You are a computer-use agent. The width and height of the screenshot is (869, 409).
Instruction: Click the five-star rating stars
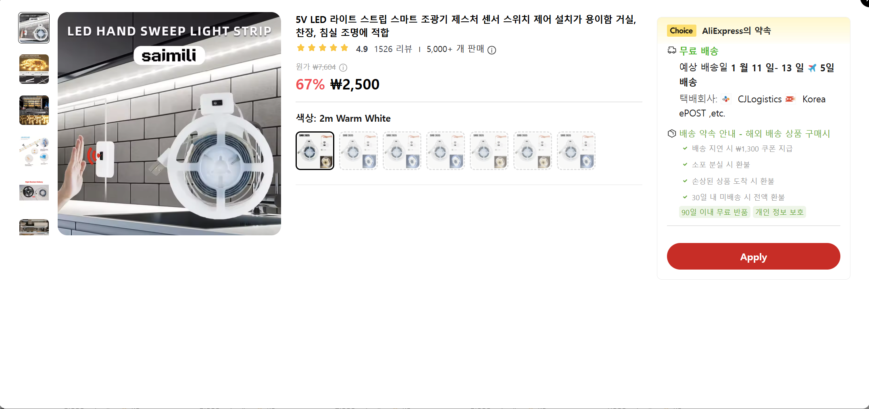click(x=323, y=48)
